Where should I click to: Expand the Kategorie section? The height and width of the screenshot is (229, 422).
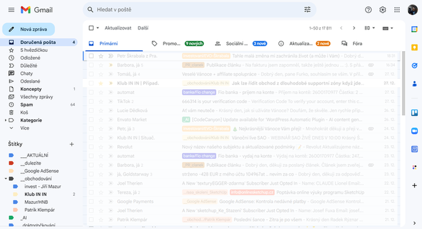coord(5,120)
